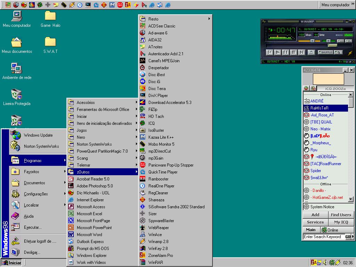Expand Norton SystemWorks programs folder submenu
Image resolution: width=356 pixels, height=267 pixels.
tap(103, 144)
